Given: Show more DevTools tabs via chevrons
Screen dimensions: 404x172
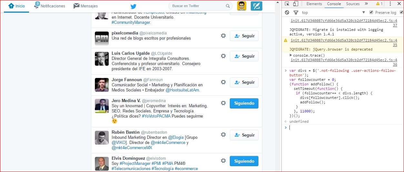Looking at the screenshot, I should 366,4.
